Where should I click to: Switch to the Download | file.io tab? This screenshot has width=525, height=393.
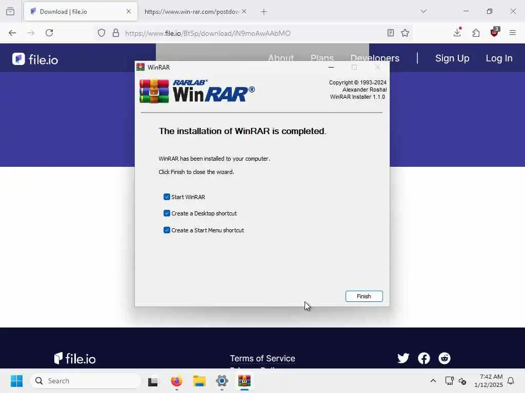click(80, 12)
